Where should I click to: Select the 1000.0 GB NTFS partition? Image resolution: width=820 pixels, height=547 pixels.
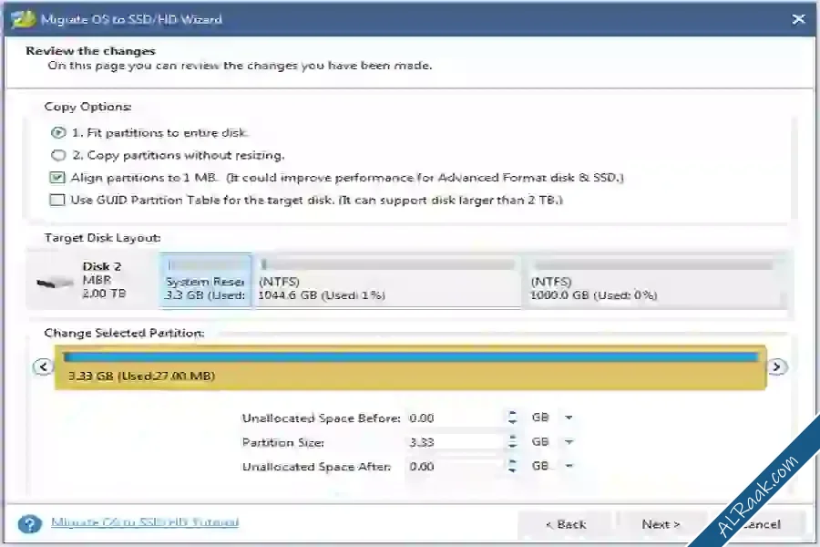point(655,281)
